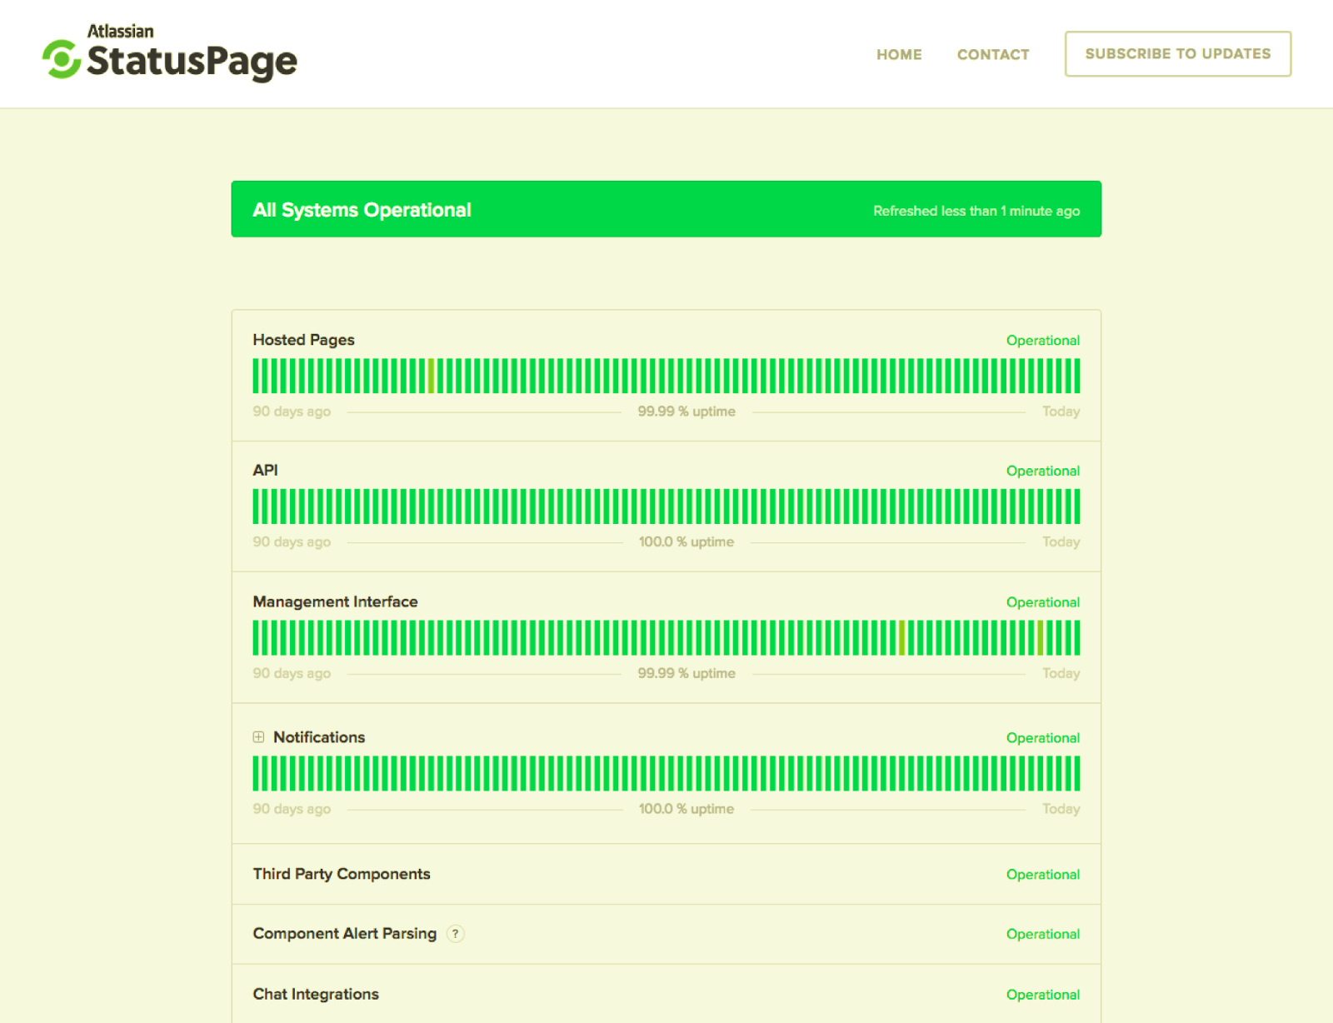Click the last yellow-green bar in Management Interface
Screen dimensions: 1333x1023
tap(1041, 637)
